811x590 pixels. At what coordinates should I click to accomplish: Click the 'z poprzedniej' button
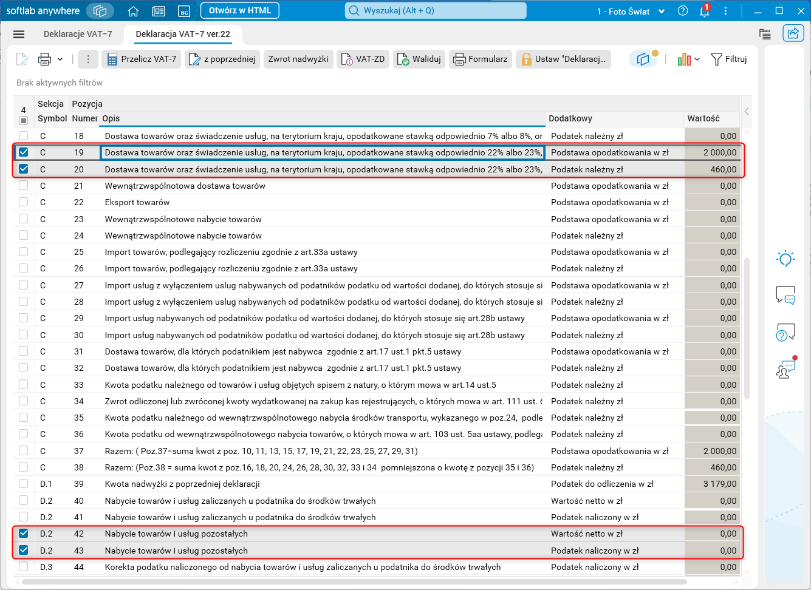click(222, 59)
